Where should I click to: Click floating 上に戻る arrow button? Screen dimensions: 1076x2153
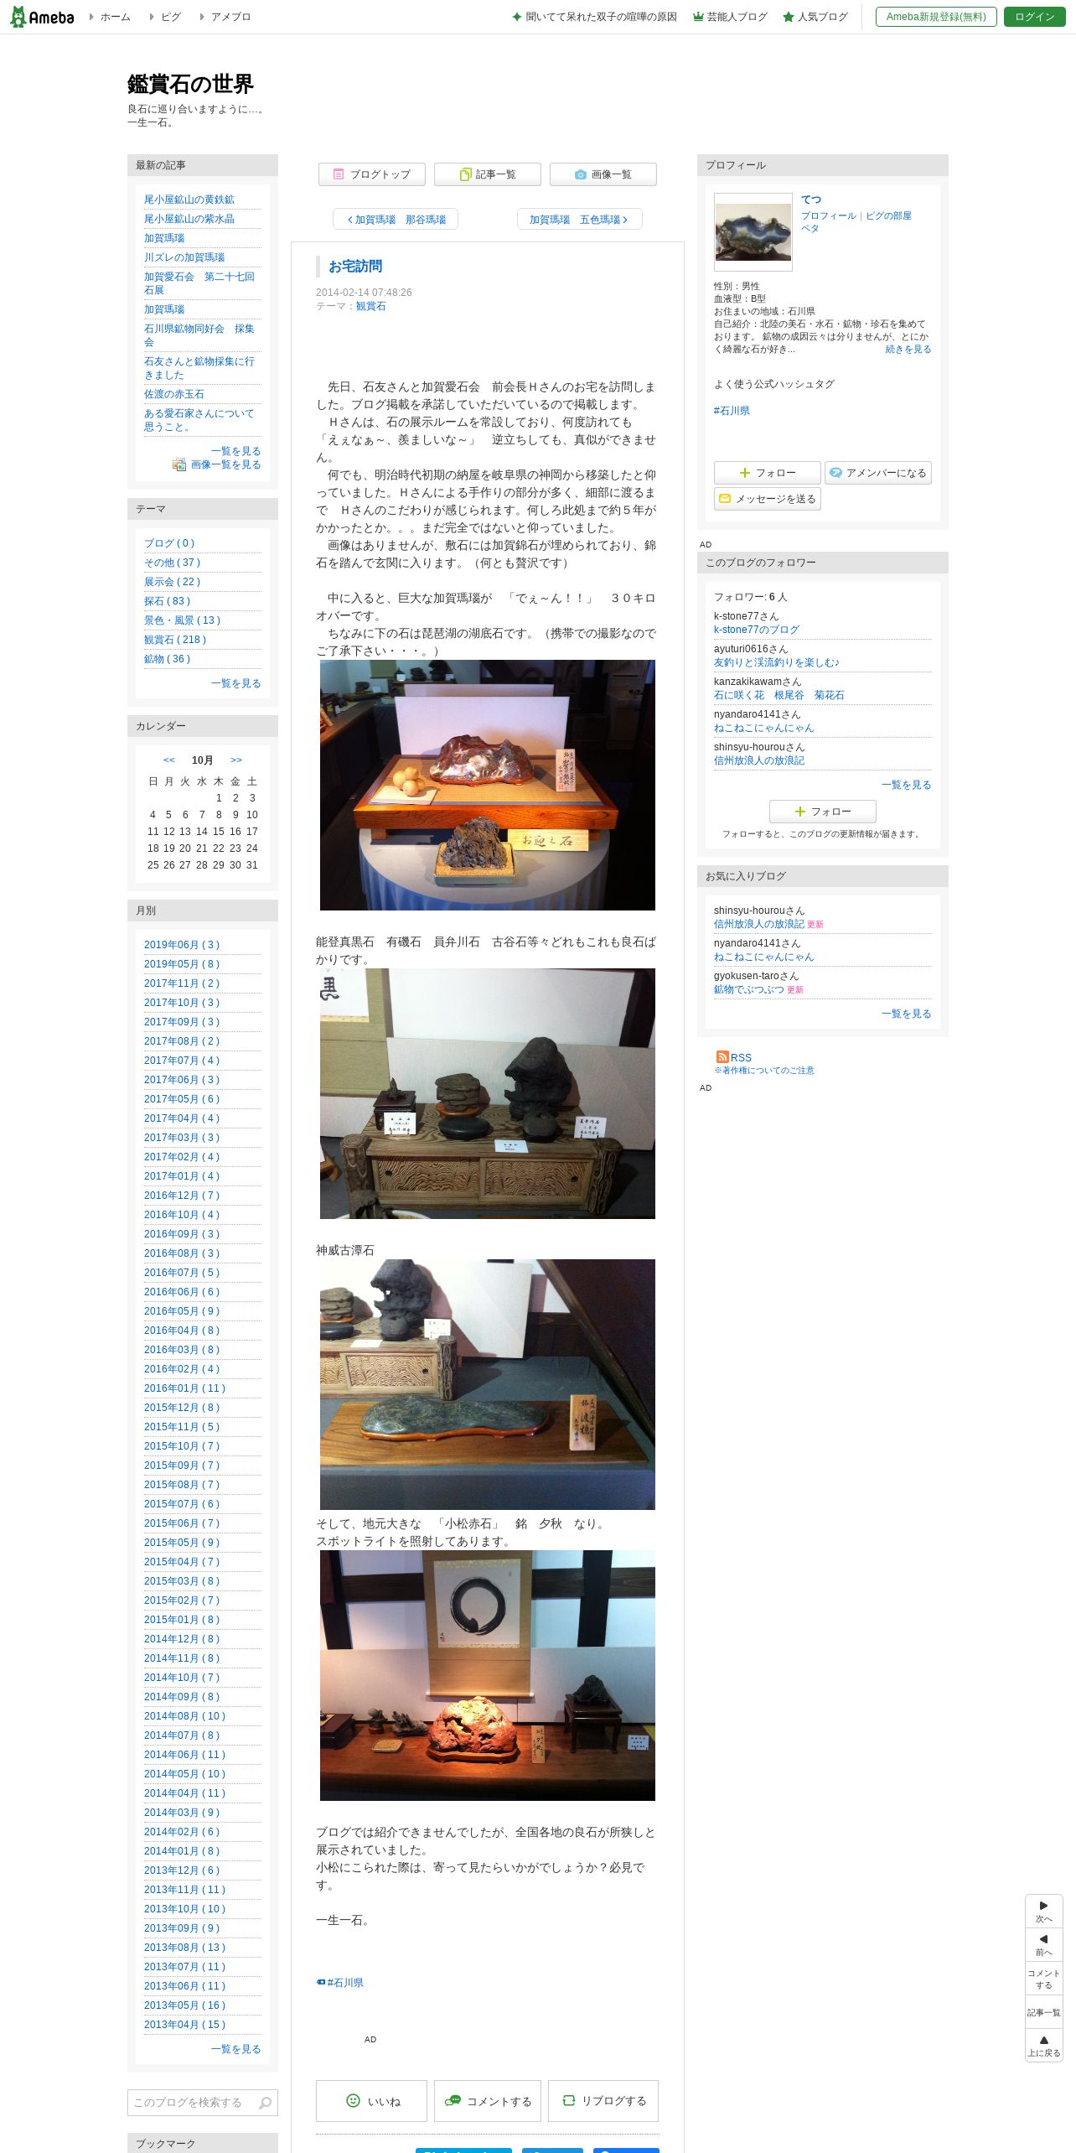click(x=1044, y=2046)
